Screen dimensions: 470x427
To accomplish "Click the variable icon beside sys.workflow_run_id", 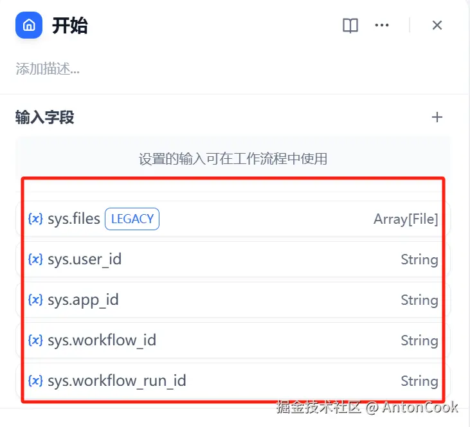I will click(x=36, y=381).
